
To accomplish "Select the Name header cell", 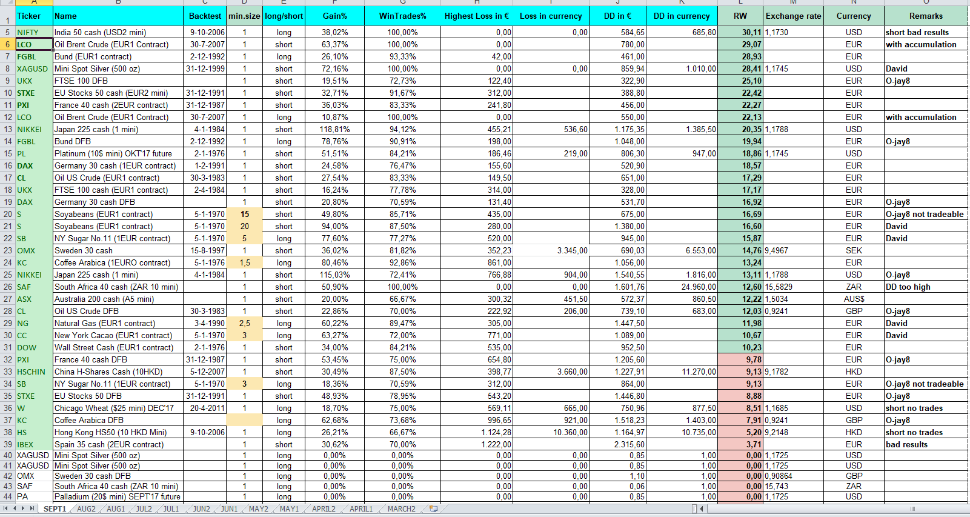I will tap(118, 16).
